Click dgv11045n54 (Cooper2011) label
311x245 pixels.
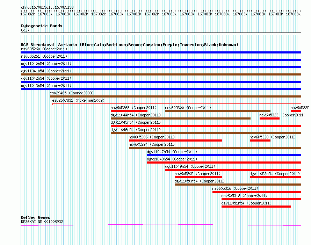[x=136, y=122]
